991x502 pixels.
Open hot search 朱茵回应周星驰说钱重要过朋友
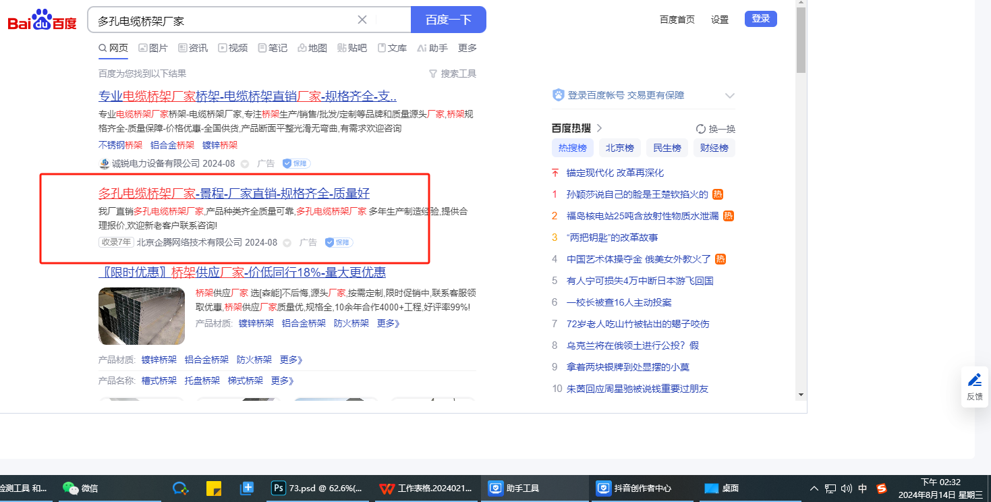[x=638, y=389]
